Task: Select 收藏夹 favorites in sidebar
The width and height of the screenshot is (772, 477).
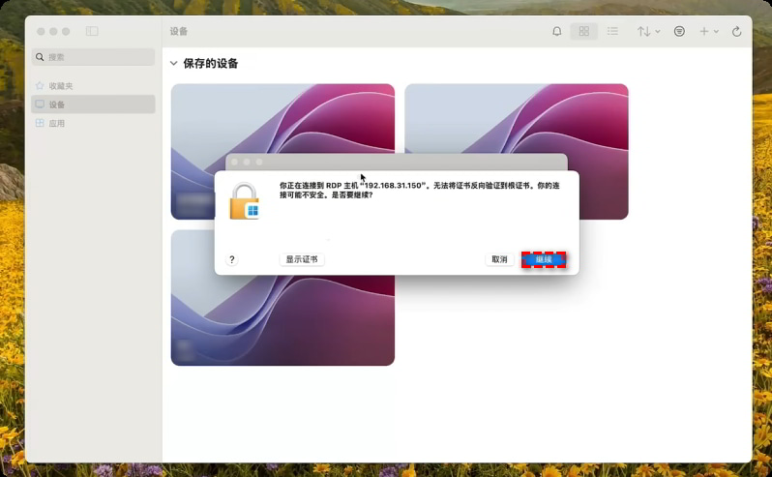Action: tap(61, 86)
